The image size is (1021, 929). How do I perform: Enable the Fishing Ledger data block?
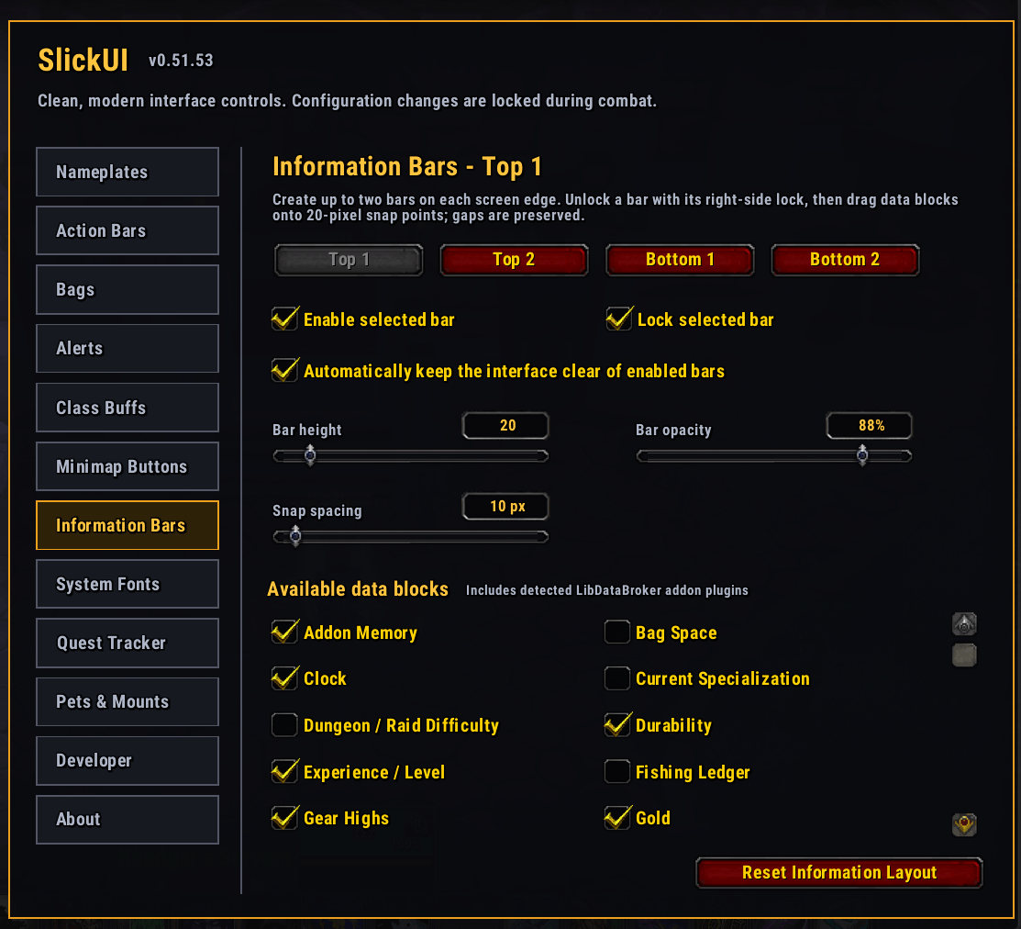pos(616,772)
